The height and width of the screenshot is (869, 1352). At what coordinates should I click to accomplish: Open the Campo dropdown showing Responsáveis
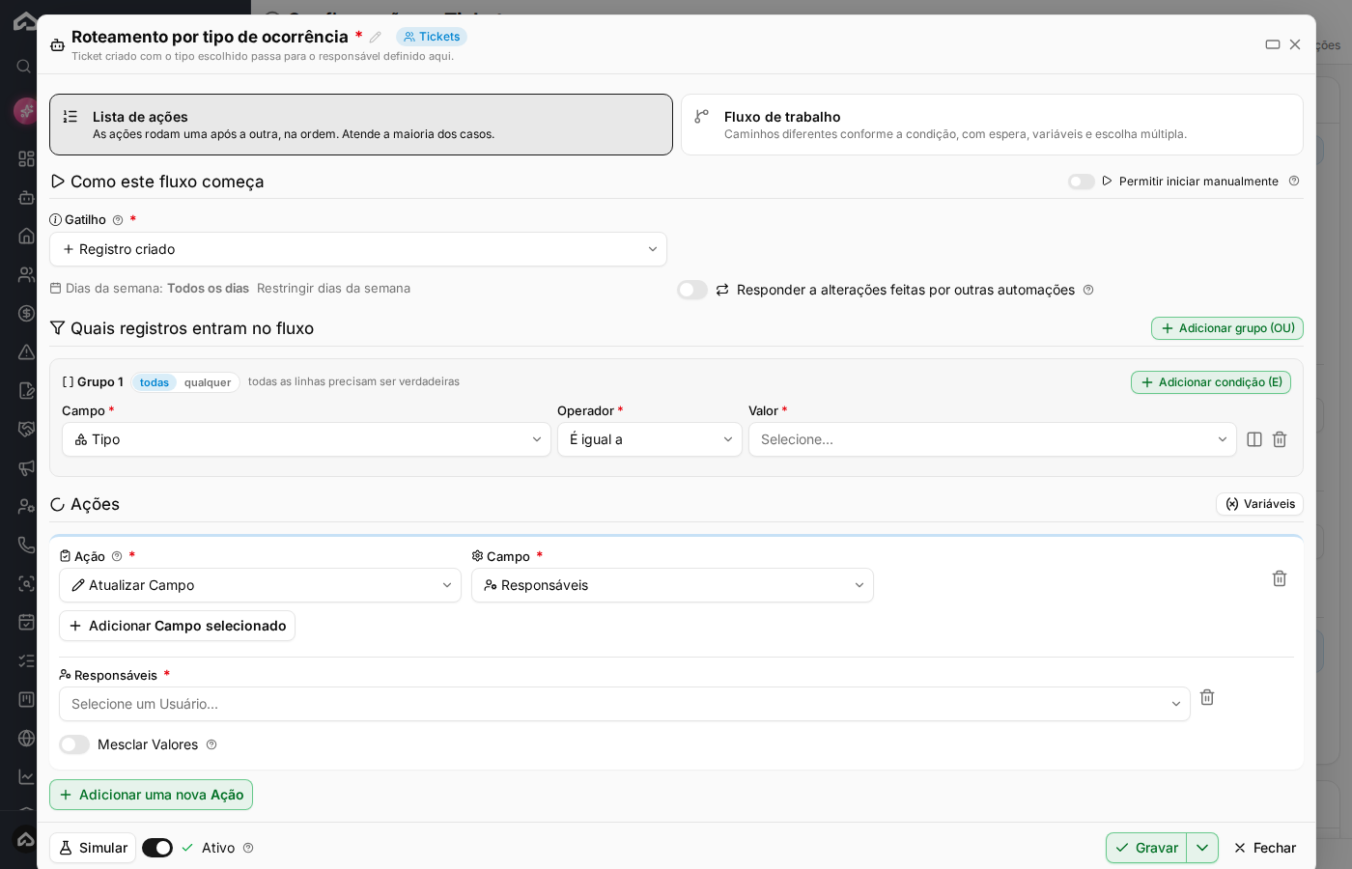pos(672,585)
